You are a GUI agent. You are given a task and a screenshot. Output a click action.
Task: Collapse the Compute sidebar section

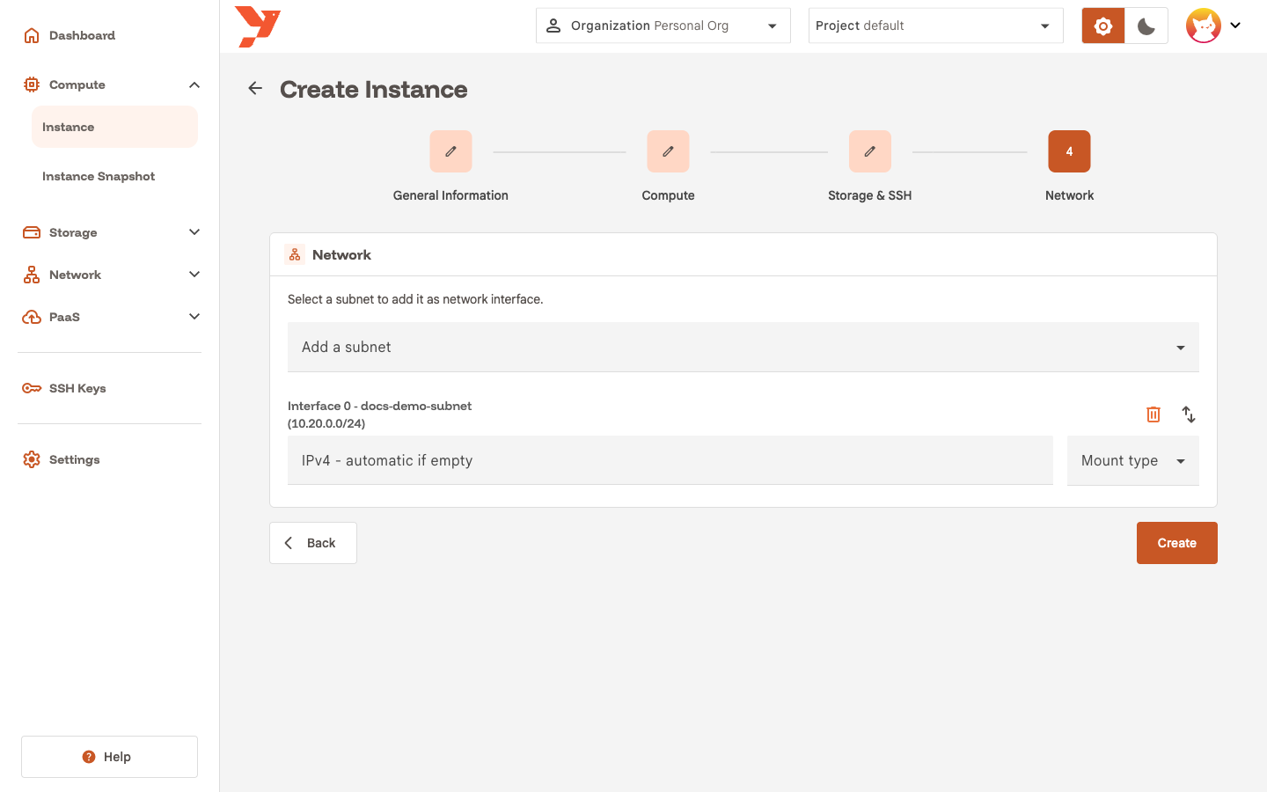[x=194, y=84]
